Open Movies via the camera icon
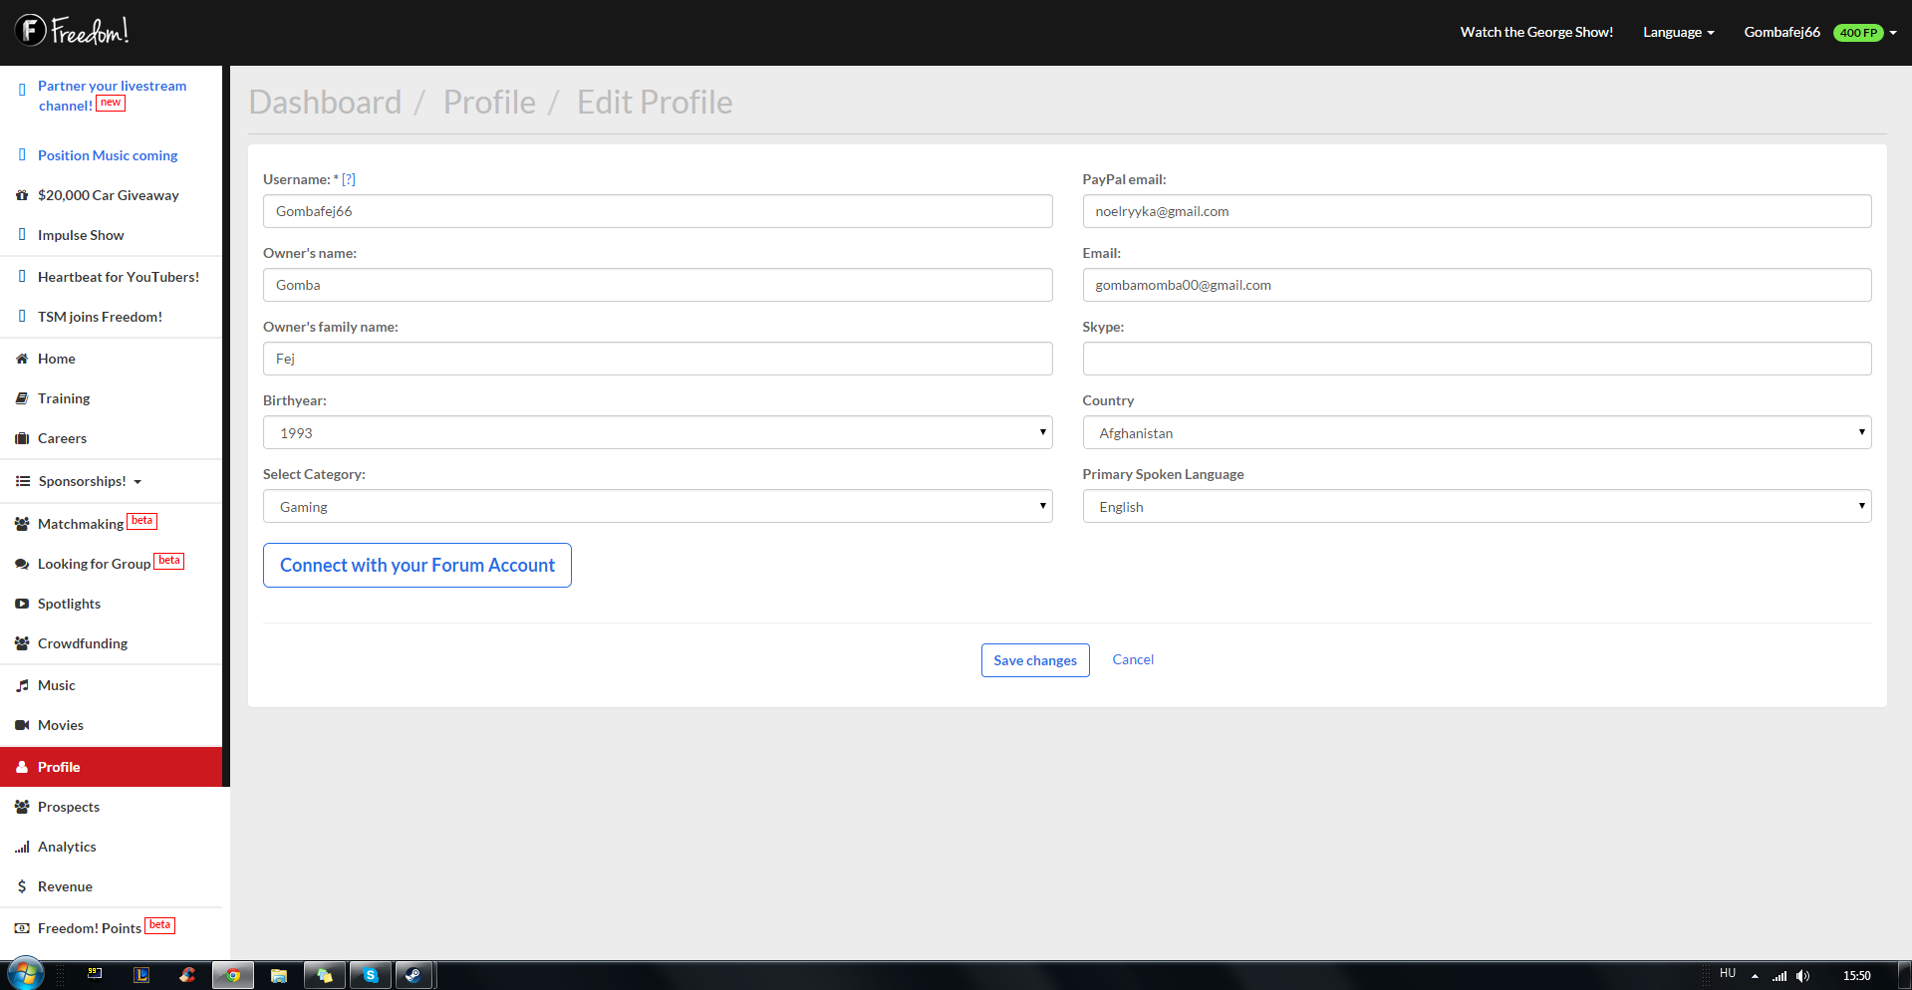Screen dimensions: 1912x990 22,725
